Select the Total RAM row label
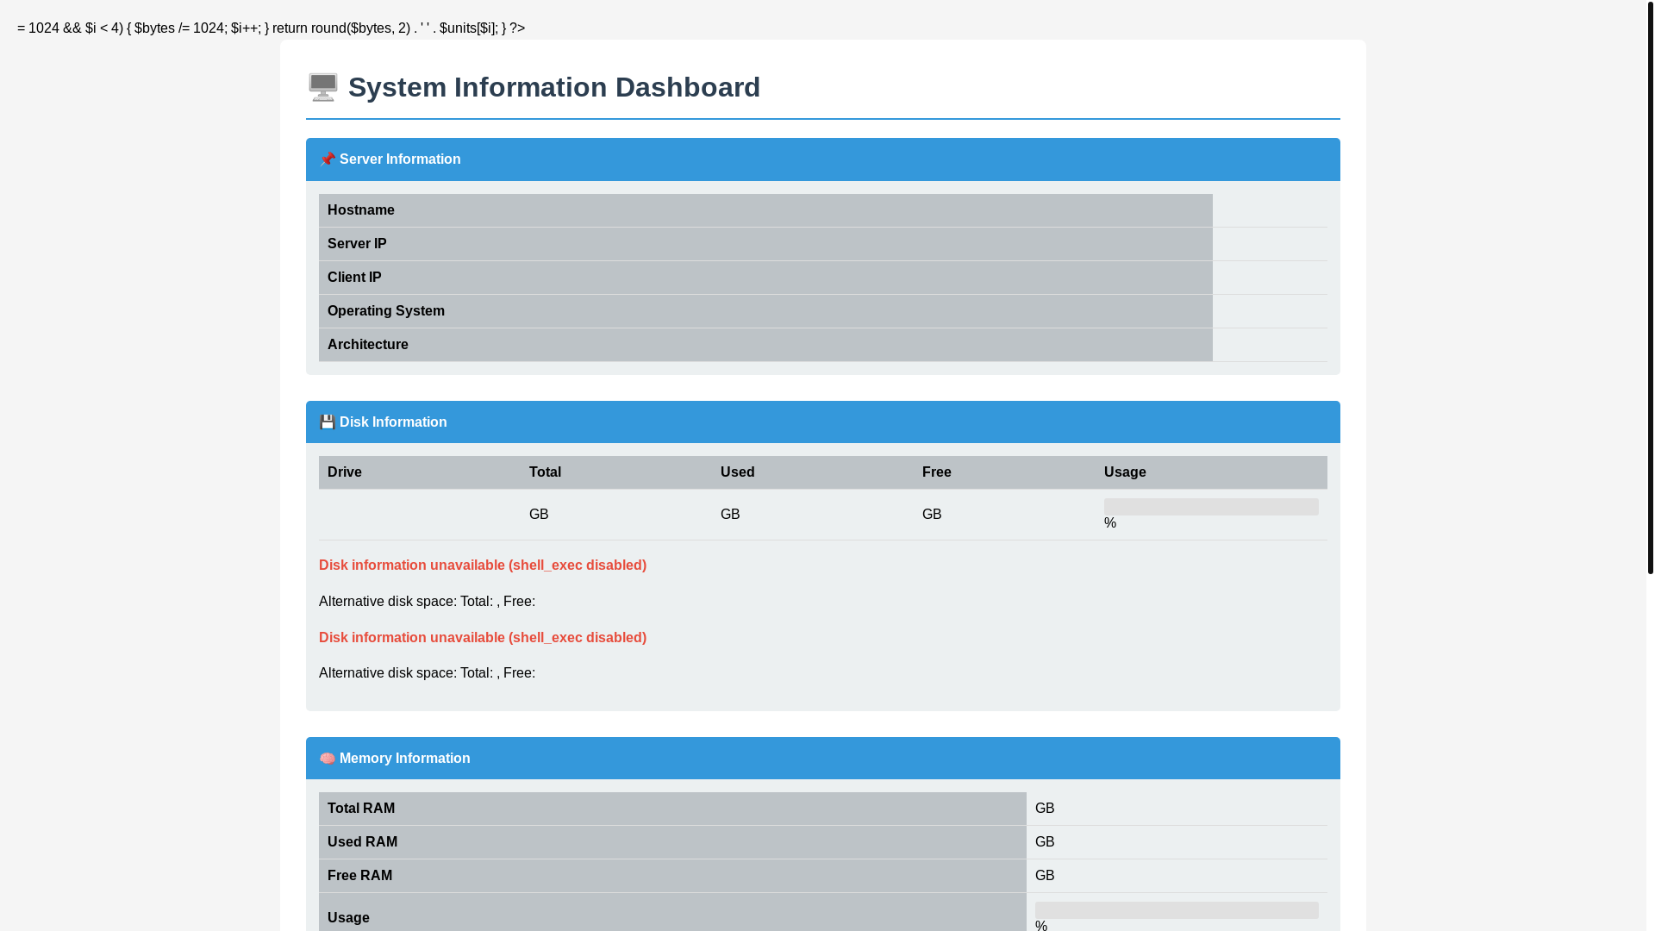The height and width of the screenshot is (931, 1655). (361, 809)
